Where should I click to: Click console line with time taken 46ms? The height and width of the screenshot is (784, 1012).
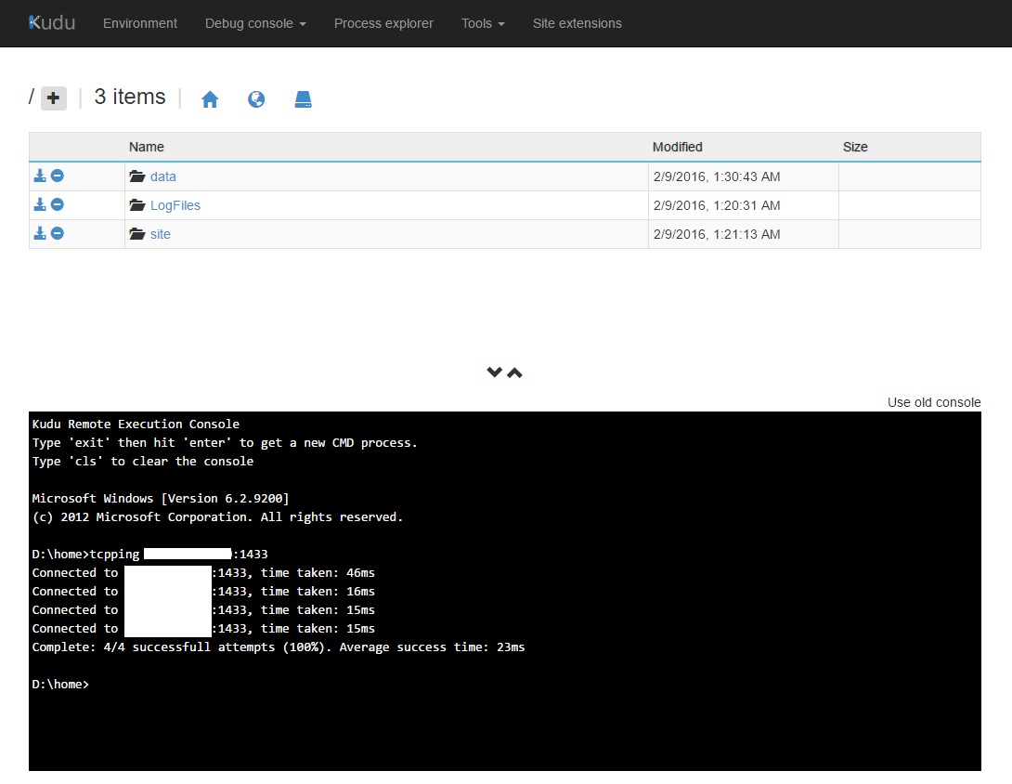point(203,573)
